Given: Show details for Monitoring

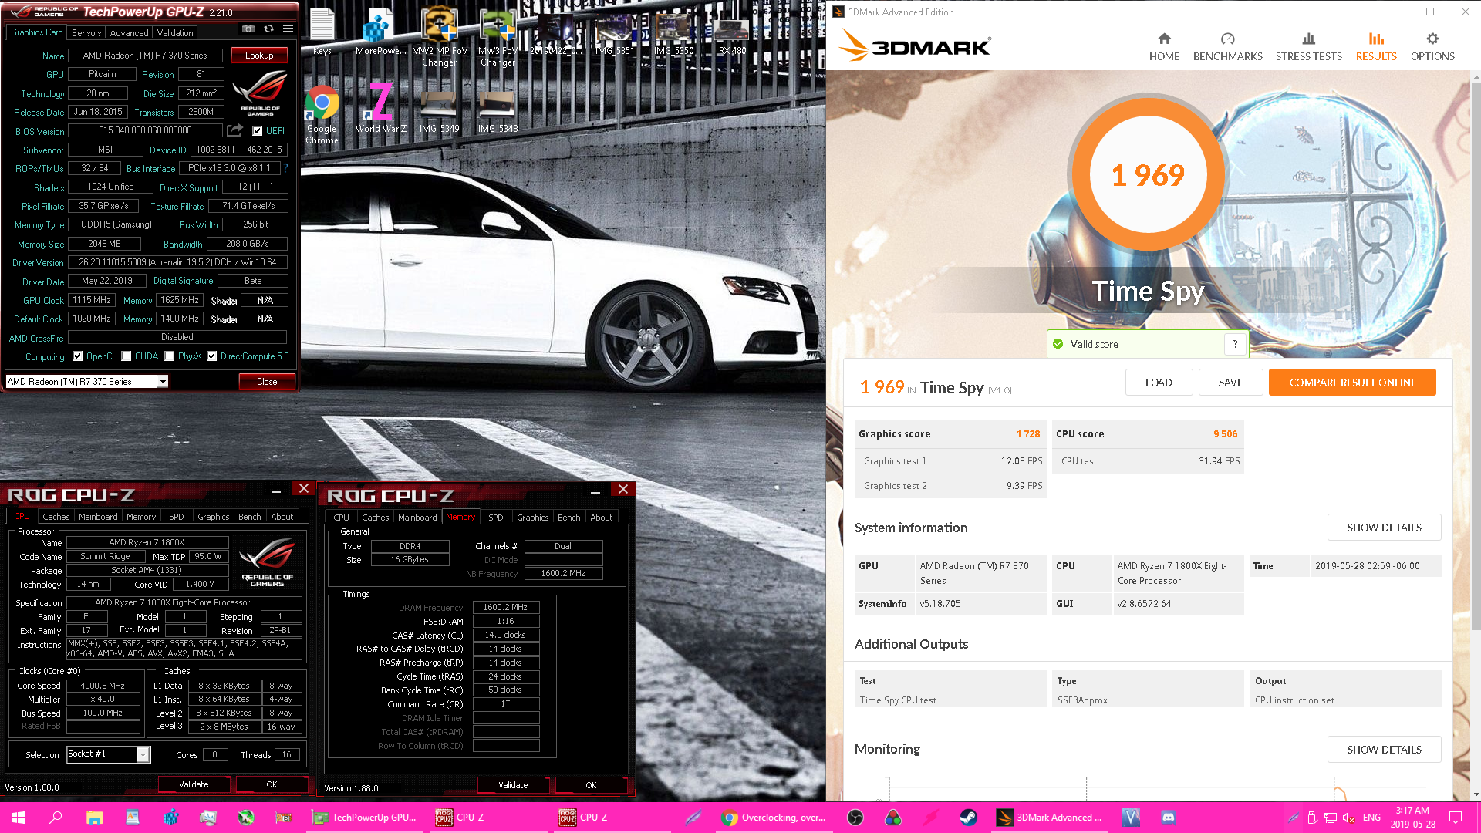Looking at the screenshot, I should [1384, 750].
